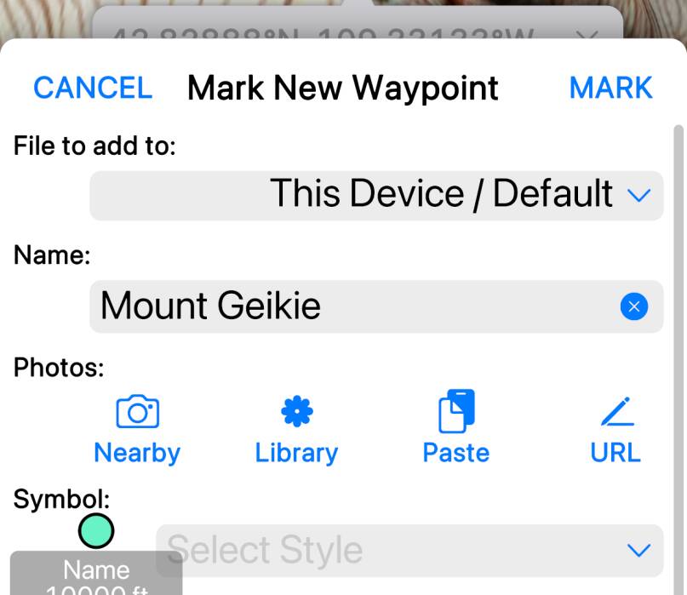The image size is (687, 595).
Task: Select the URL pencil icon
Action: (617, 411)
